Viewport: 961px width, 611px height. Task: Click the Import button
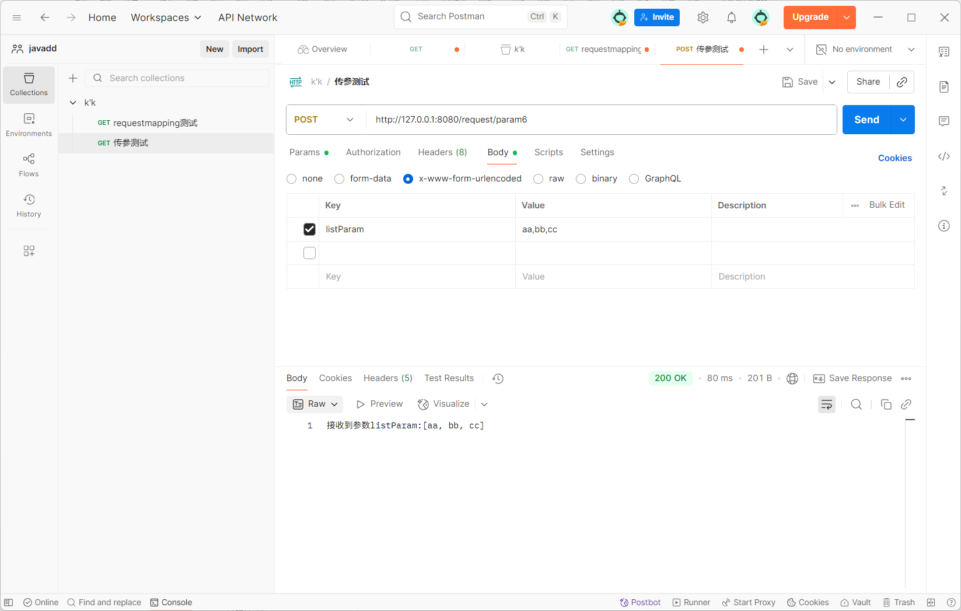250,49
